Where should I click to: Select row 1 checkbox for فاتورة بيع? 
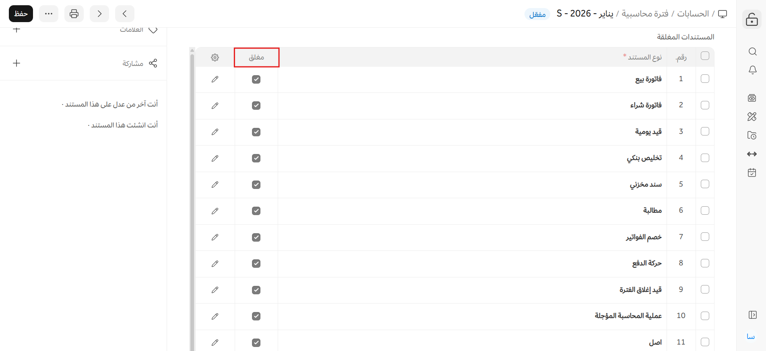(705, 79)
